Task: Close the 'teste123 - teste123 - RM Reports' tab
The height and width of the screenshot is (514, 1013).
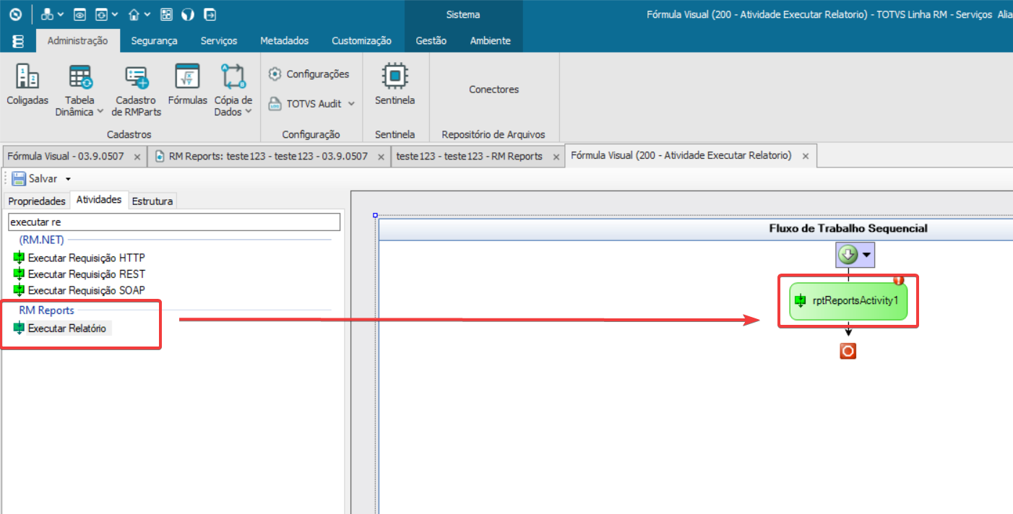Action: [x=556, y=157]
